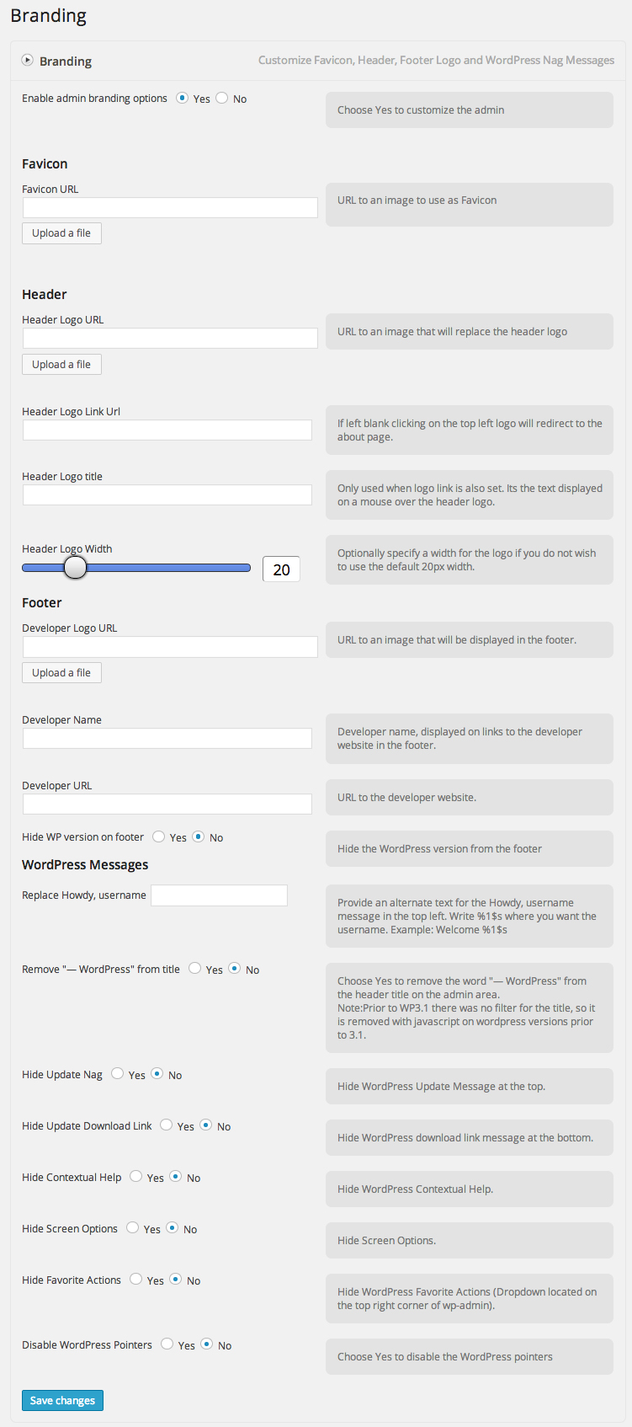Image resolution: width=632 pixels, height=1427 pixels.
Task: Click the Header Logo Width slider handle
Action: 76,568
